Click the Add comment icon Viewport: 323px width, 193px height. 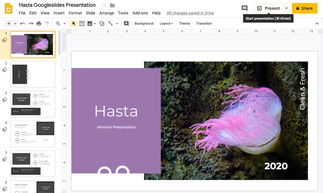tap(126, 24)
